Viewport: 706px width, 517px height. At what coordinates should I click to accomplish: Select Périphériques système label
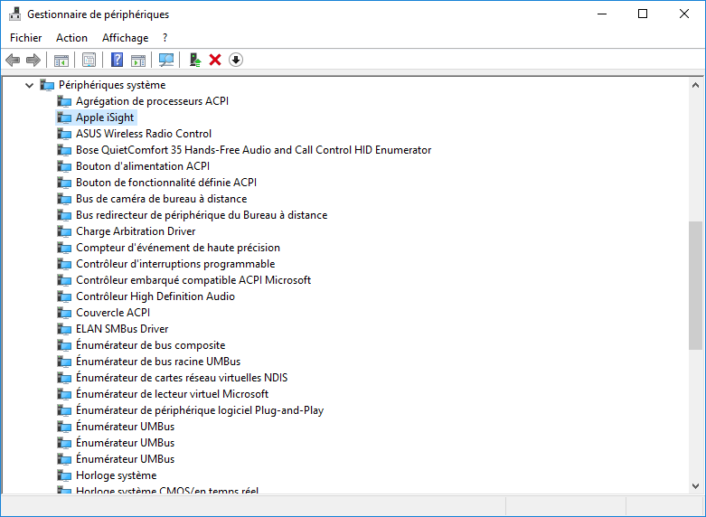point(112,85)
